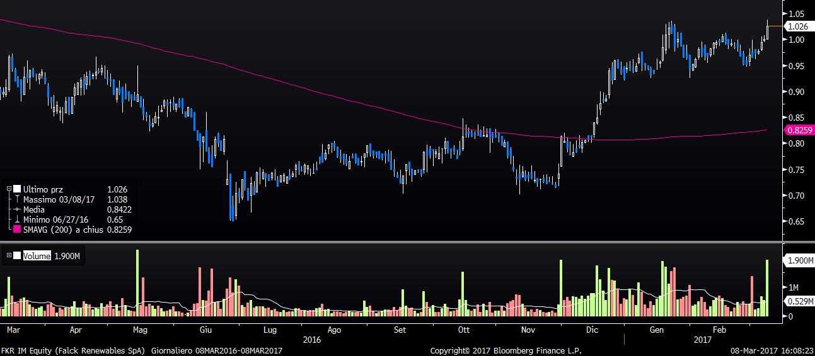
Task: Click the 0.70 price axis label
Action: point(795,196)
